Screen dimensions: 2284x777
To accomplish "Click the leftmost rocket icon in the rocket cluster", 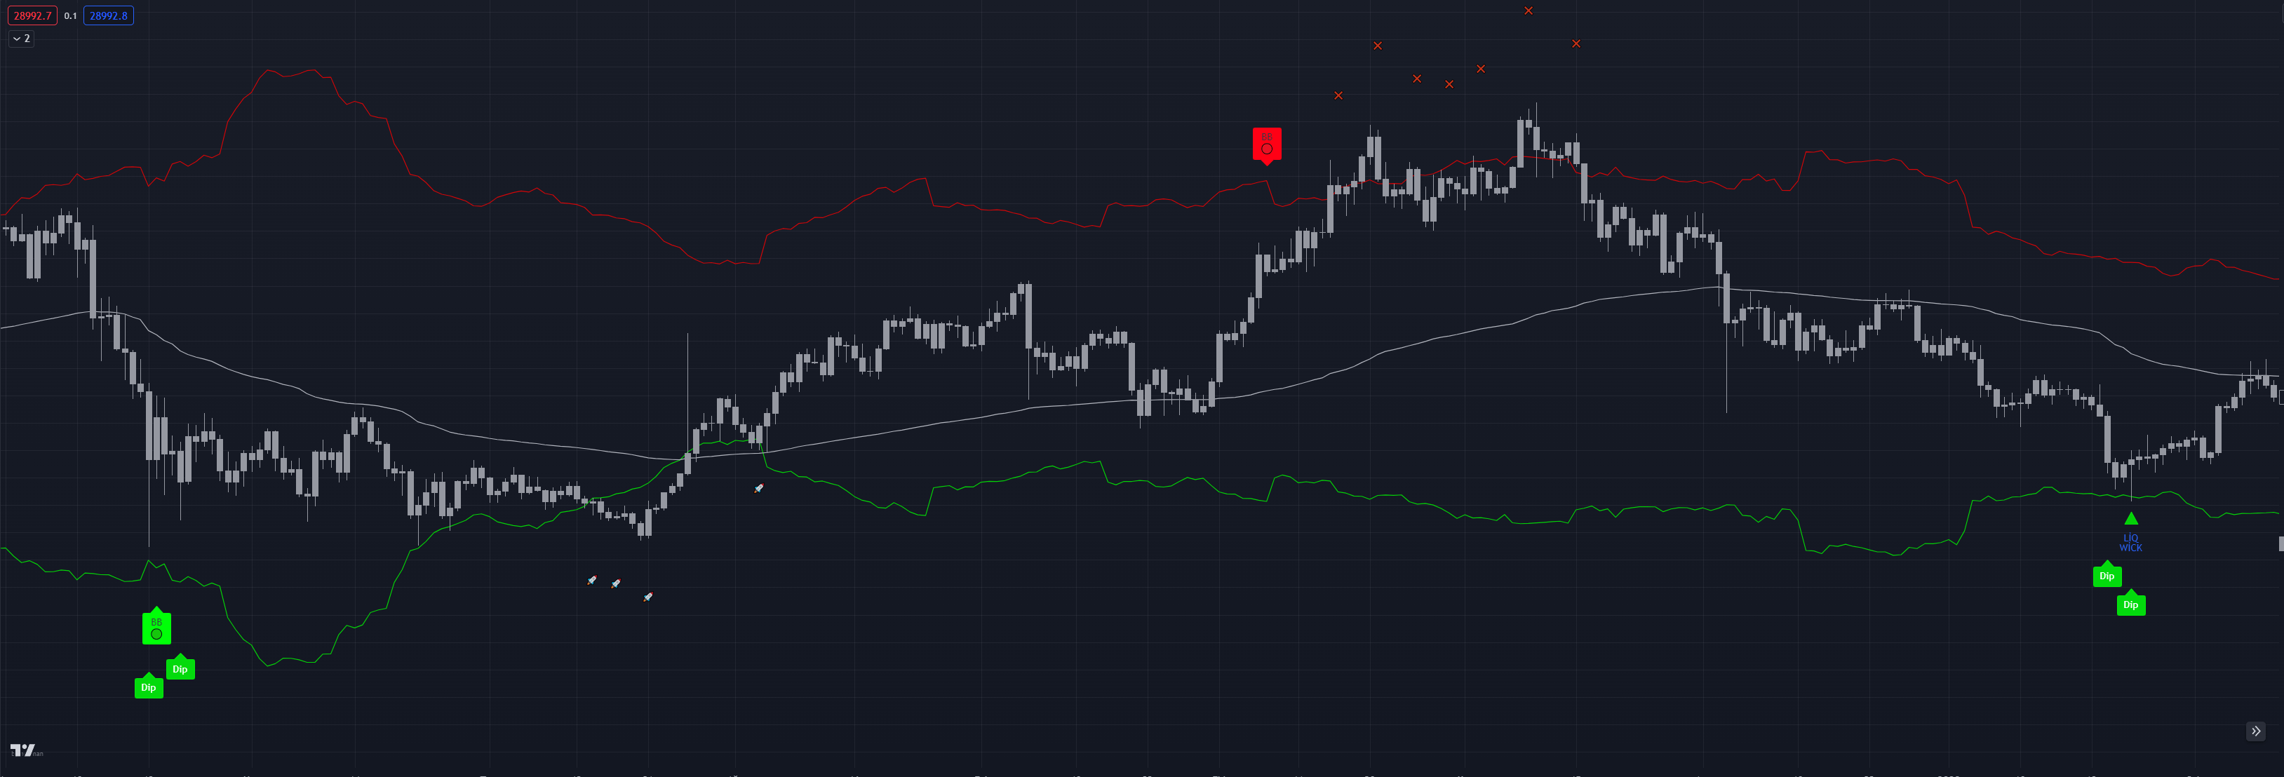I will click(x=592, y=581).
